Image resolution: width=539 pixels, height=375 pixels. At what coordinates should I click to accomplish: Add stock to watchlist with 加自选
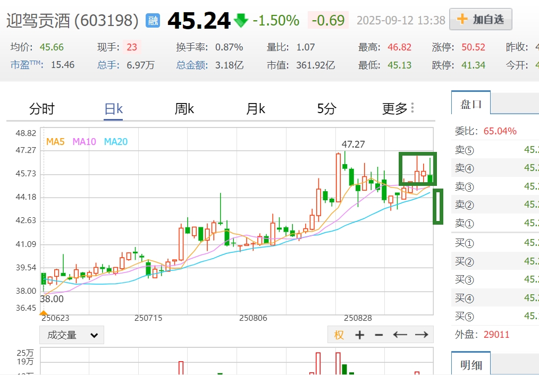(481, 19)
